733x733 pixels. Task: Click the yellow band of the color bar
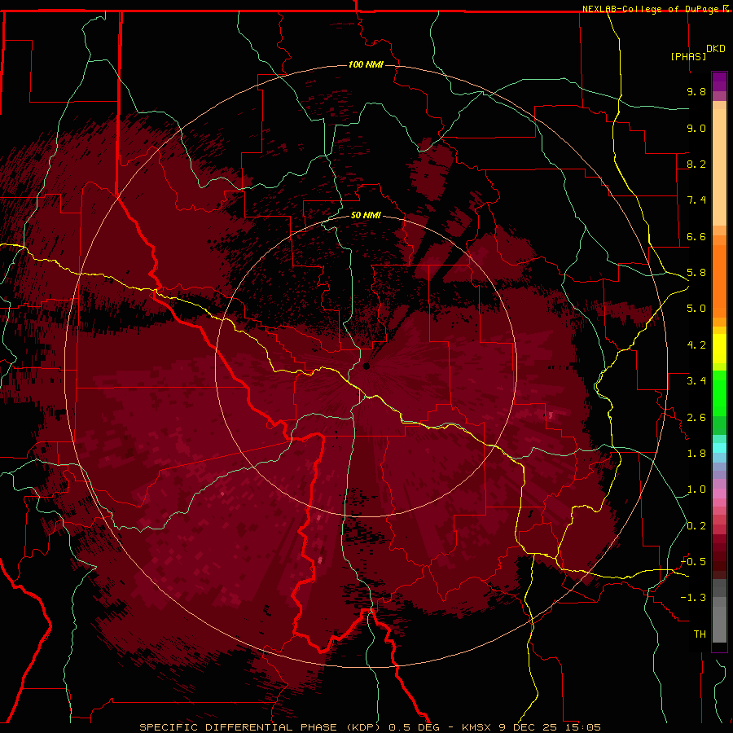(719, 349)
